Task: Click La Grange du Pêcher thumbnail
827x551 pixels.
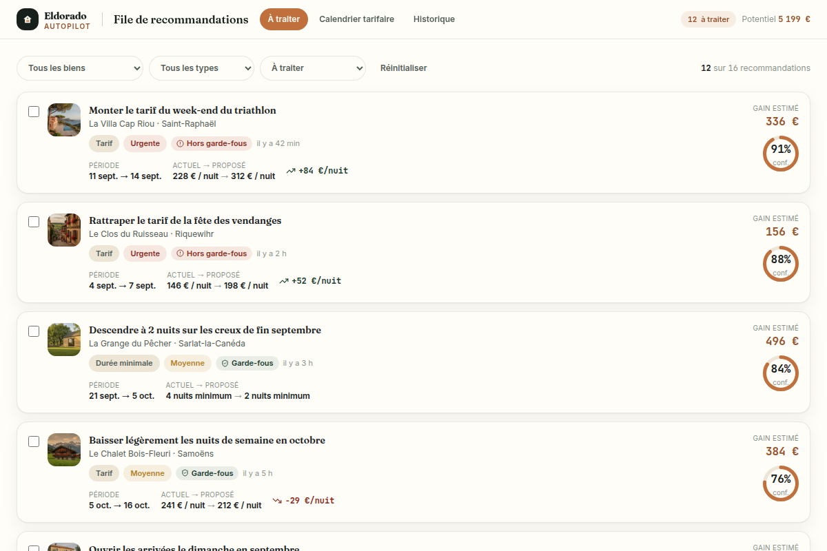Action: (64, 340)
